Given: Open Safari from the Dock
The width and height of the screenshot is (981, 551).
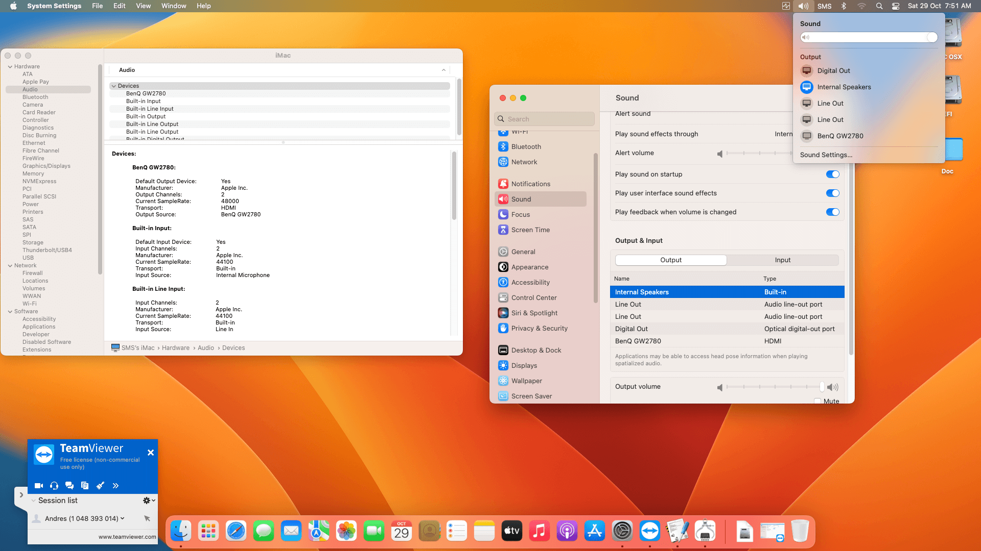Looking at the screenshot, I should point(236,531).
